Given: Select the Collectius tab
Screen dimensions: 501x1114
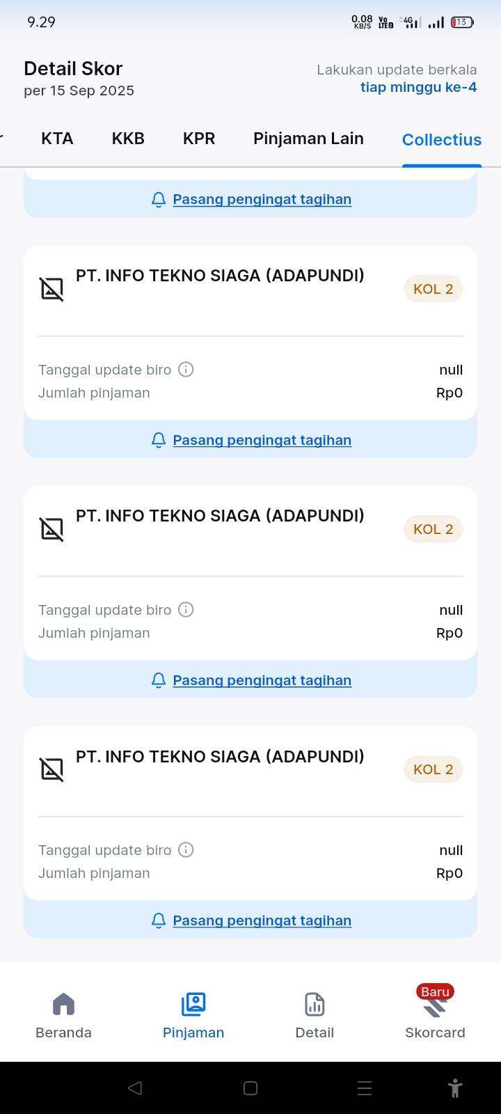Looking at the screenshot, I should tap(442, 140).
